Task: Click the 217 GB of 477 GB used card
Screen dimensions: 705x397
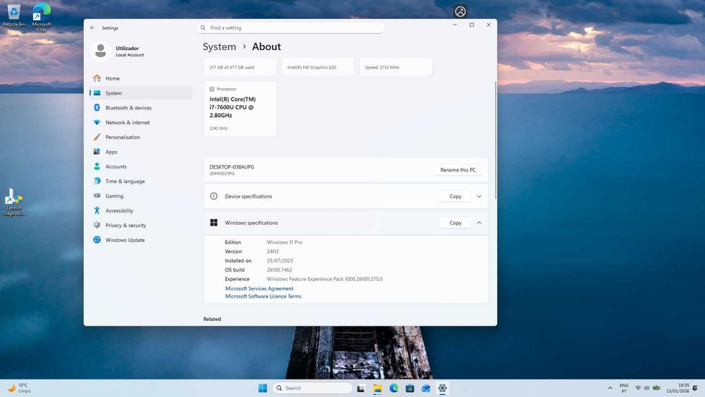Action: [240, 67]
